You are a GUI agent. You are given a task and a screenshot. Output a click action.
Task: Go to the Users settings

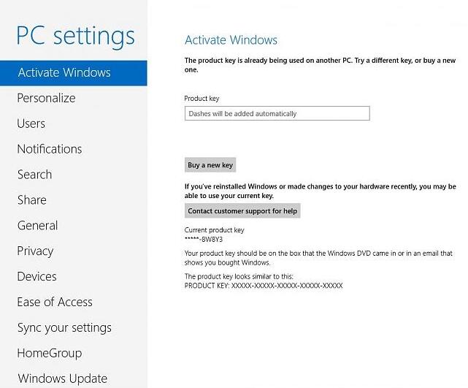tap(31, 123)
